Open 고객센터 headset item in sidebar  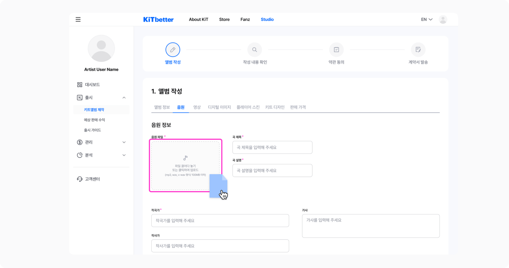click(x=92, y=179)
